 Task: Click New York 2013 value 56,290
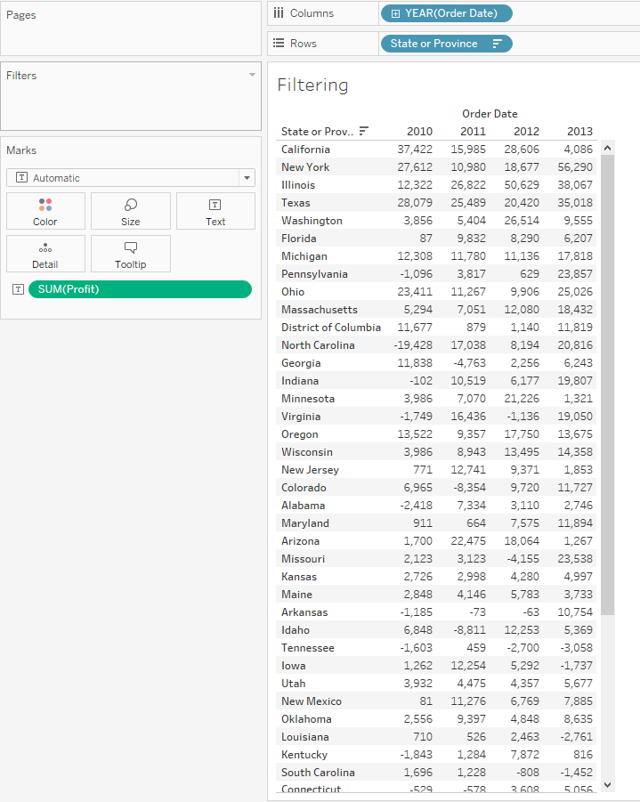click(575, 167)
